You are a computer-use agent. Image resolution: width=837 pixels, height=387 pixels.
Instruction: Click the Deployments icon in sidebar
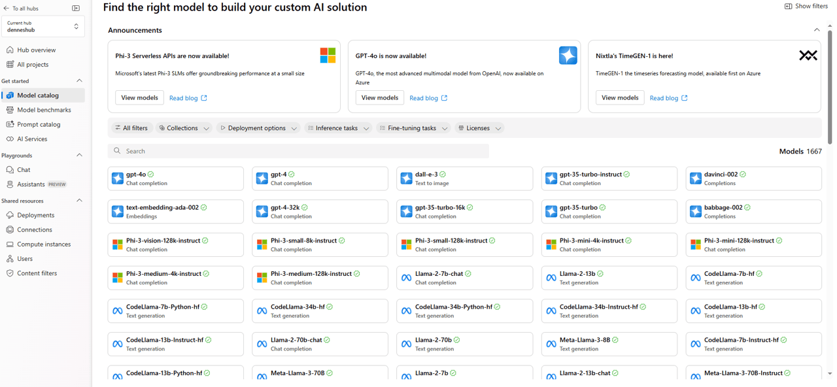pyautogui.click(x=10, y=215)
